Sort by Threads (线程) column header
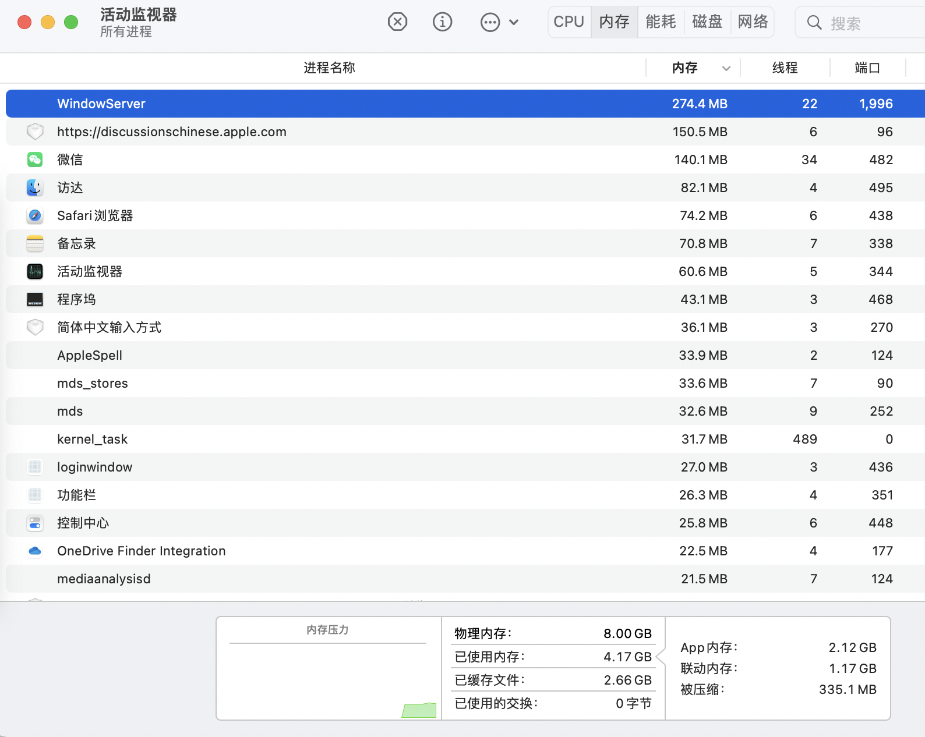The image size is (925, 737). point(785,68)
